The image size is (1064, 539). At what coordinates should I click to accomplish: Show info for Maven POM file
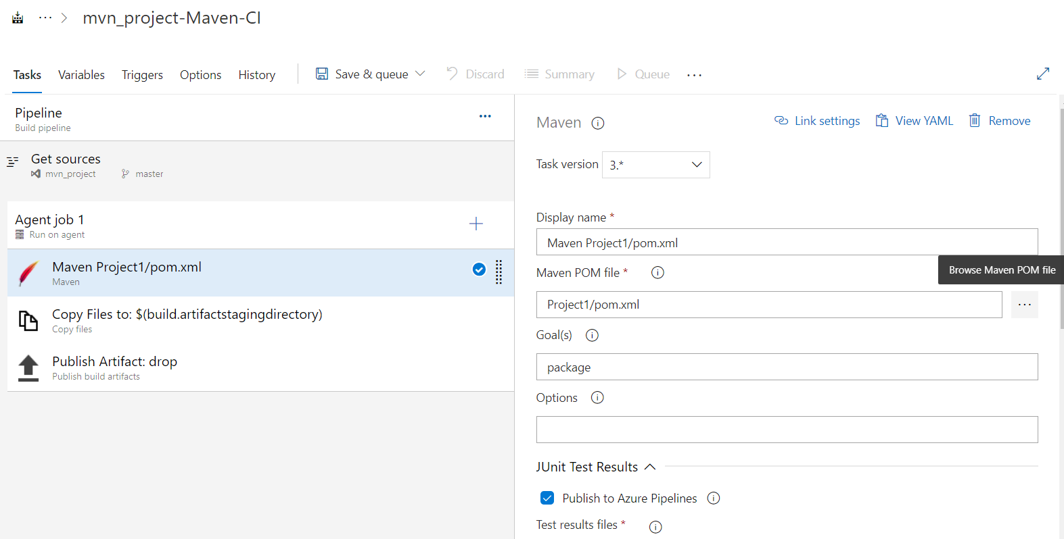point(657,272)
